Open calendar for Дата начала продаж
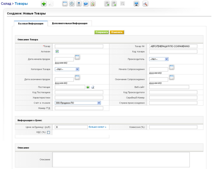The image size is (213, 169). click(x=77, y=57)
